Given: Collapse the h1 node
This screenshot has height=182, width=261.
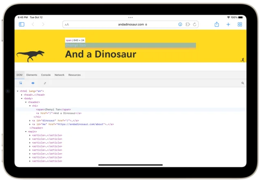Looking at the screenshot, I should tap(30, 106).
